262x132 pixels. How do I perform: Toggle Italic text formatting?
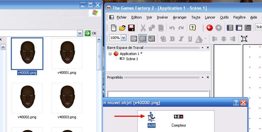point(181,39)
